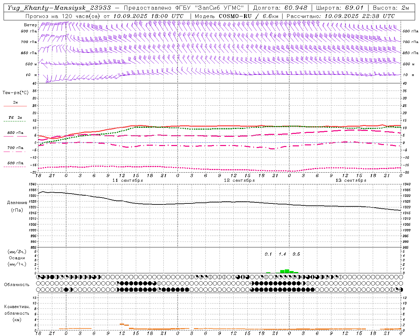Click the "Ветер" wind panel label
This screenshot has width=420, height=336.
[31, 25]
